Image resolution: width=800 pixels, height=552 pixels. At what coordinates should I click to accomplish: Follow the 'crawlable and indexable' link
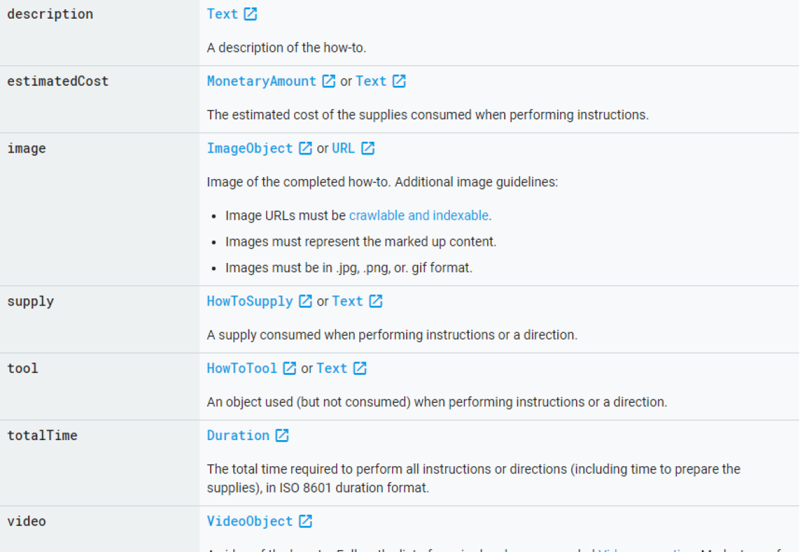[419, 216]
